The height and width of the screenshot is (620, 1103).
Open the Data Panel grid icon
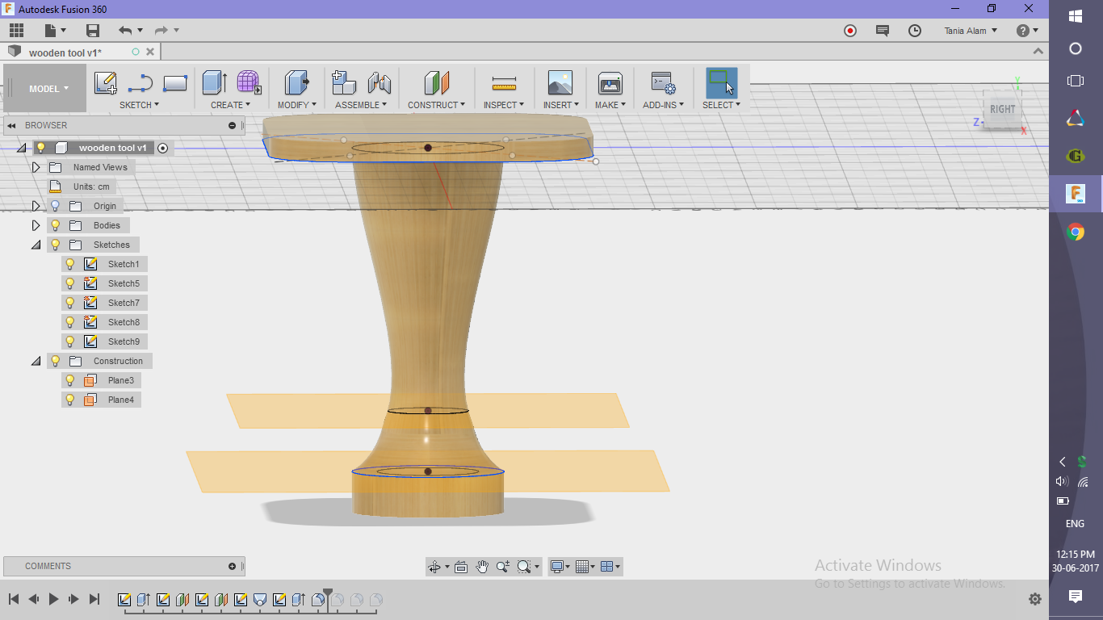click(16, 31)
